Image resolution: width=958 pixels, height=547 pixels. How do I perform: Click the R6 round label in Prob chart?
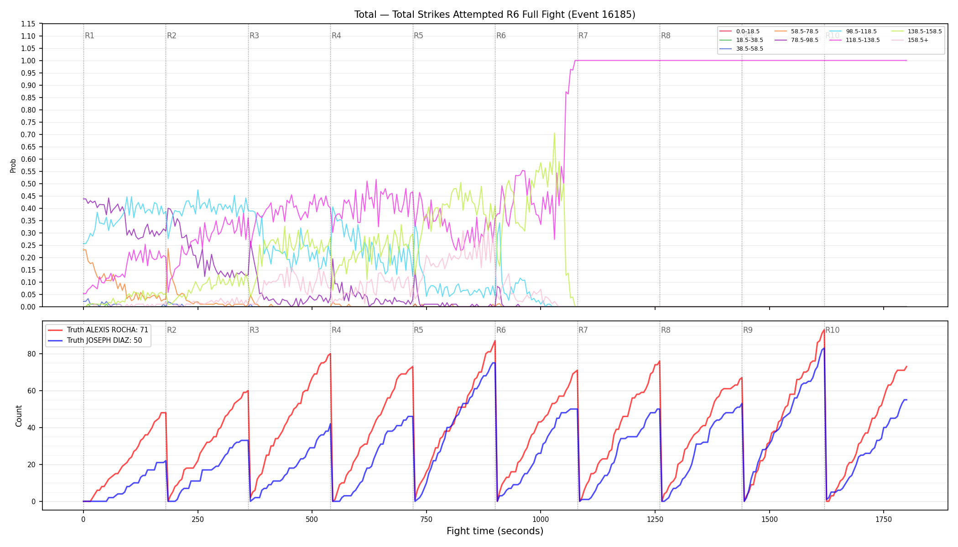click(x=501, y=36)
